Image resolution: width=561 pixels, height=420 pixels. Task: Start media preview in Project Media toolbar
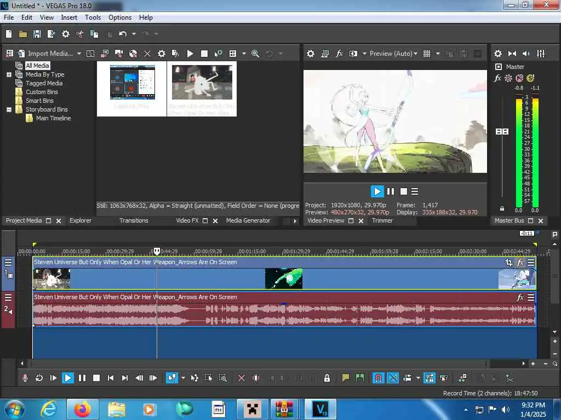point(190,54)
